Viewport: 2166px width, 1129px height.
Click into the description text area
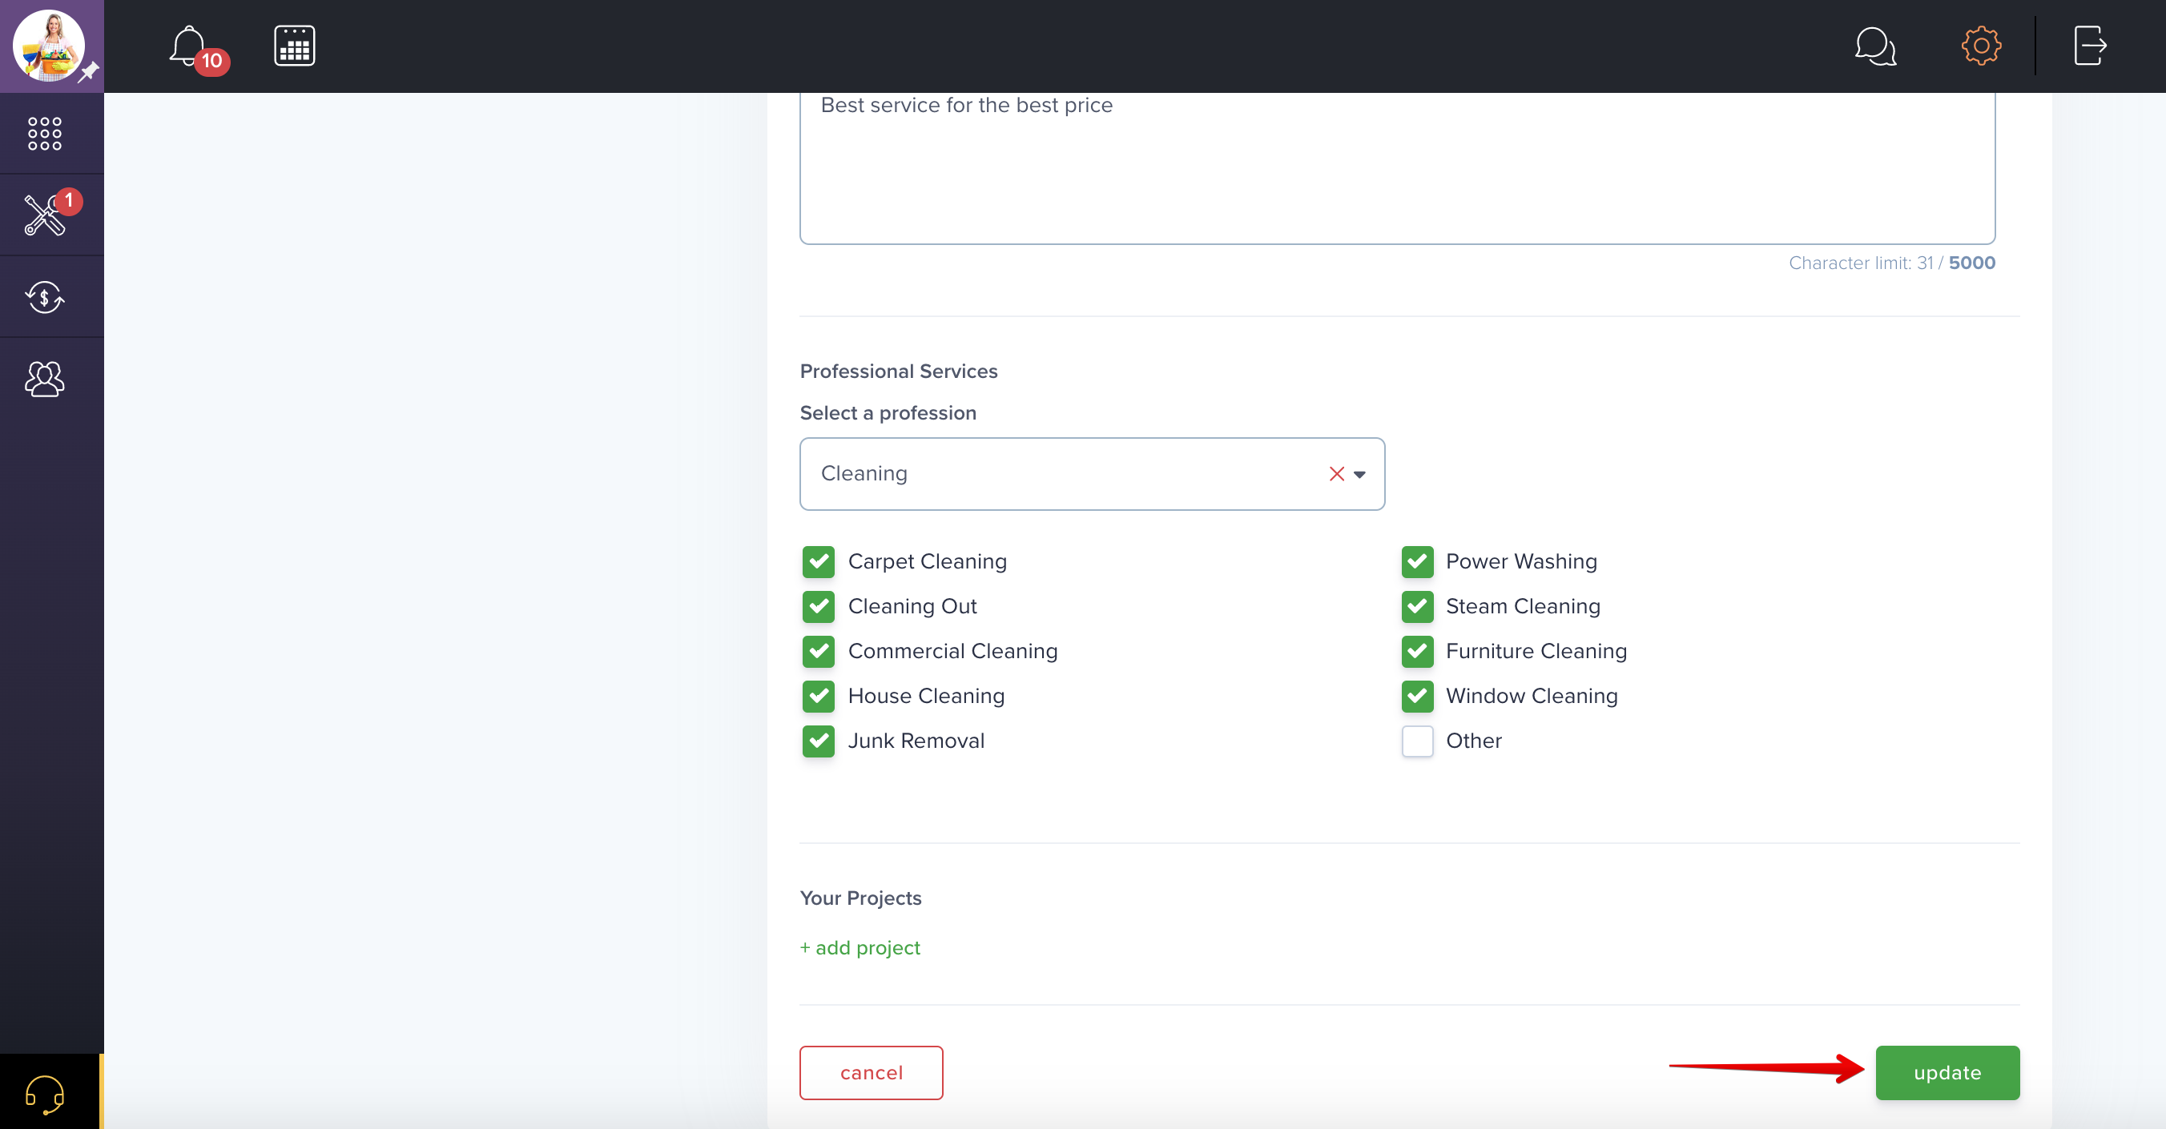pos(1398,168)
